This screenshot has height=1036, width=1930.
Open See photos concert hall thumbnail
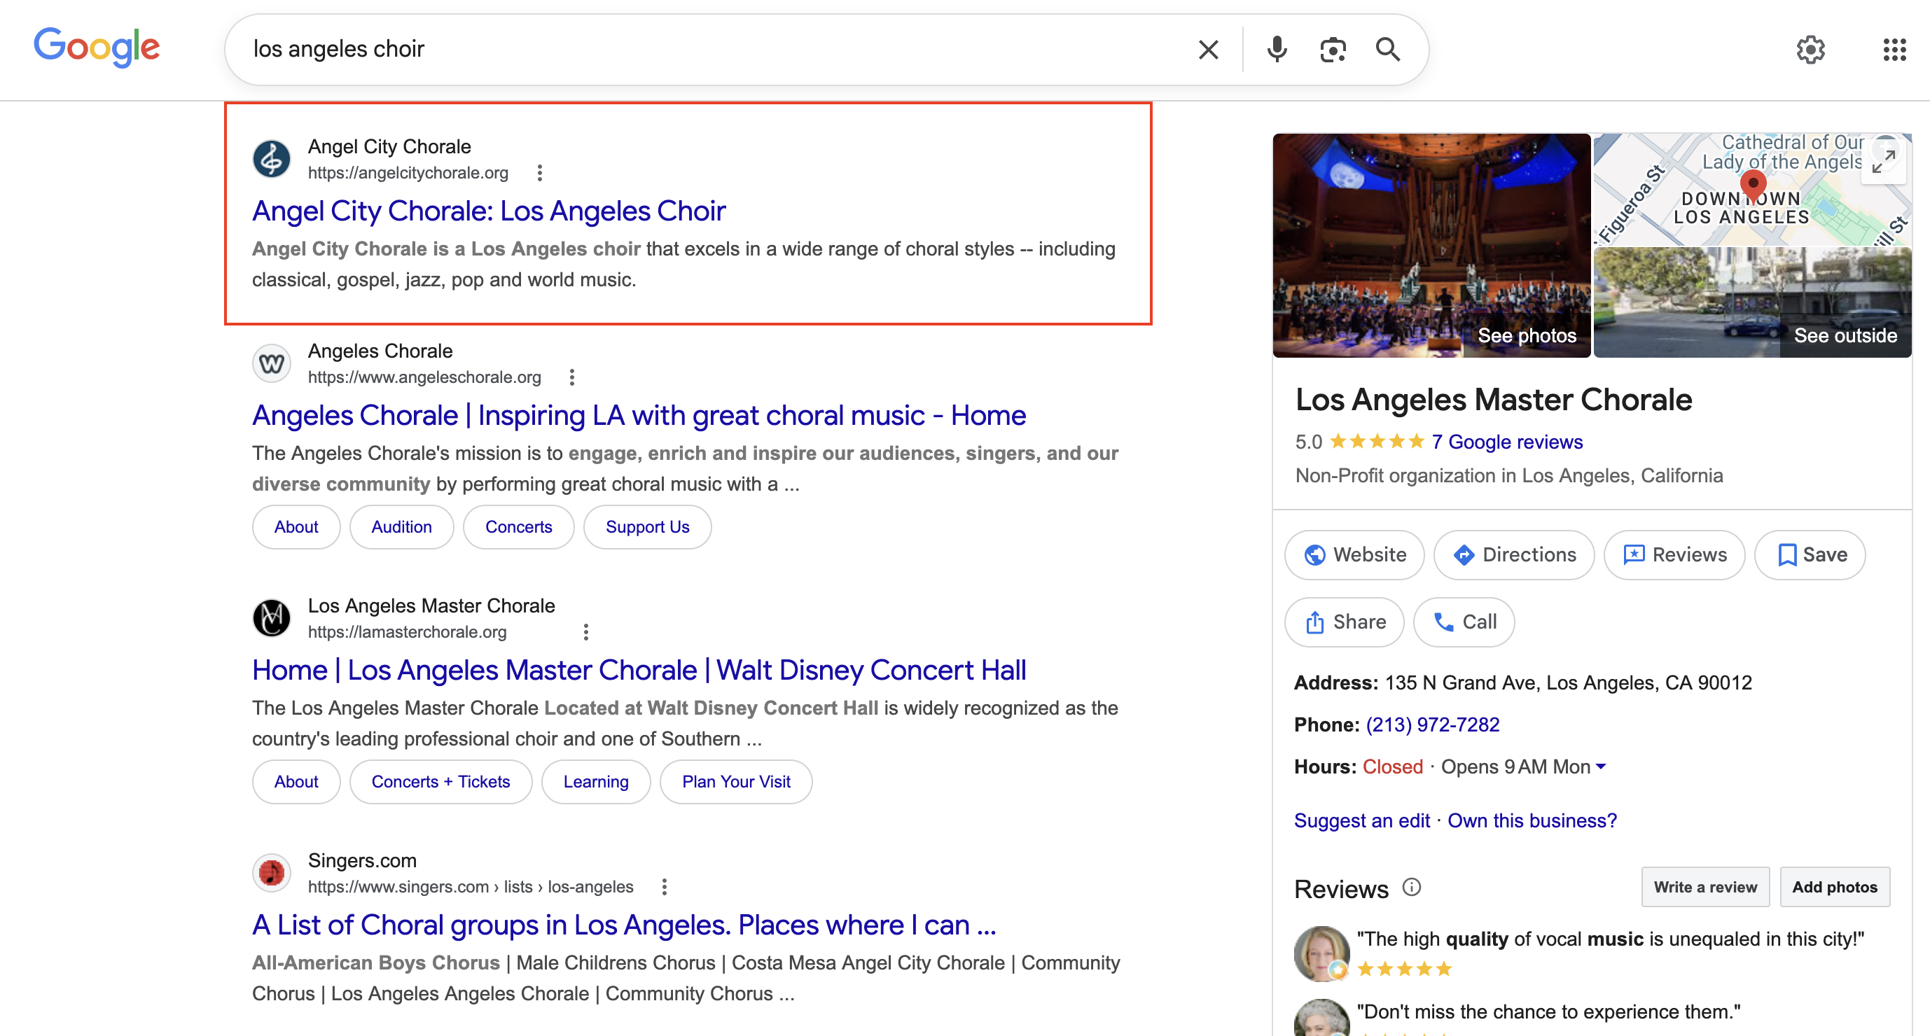tap(1431, 246)
